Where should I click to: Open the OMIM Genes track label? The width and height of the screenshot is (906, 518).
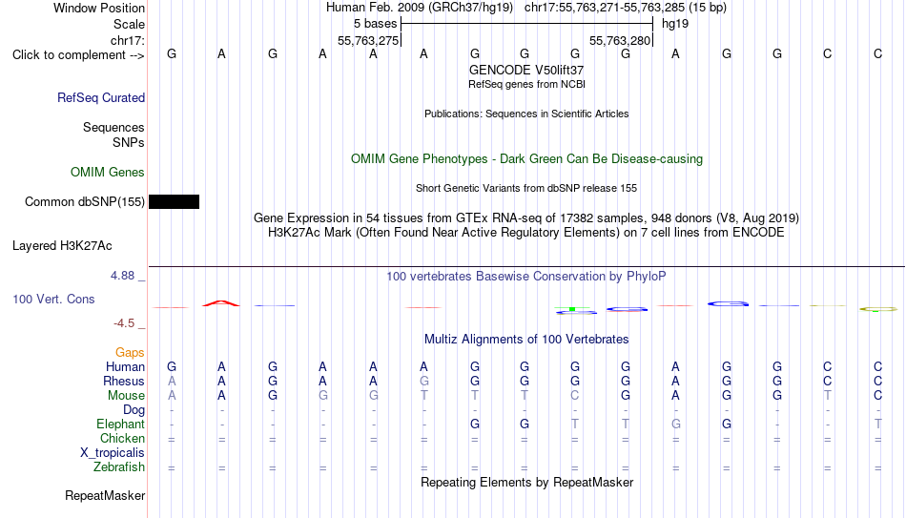pos(108,173)
